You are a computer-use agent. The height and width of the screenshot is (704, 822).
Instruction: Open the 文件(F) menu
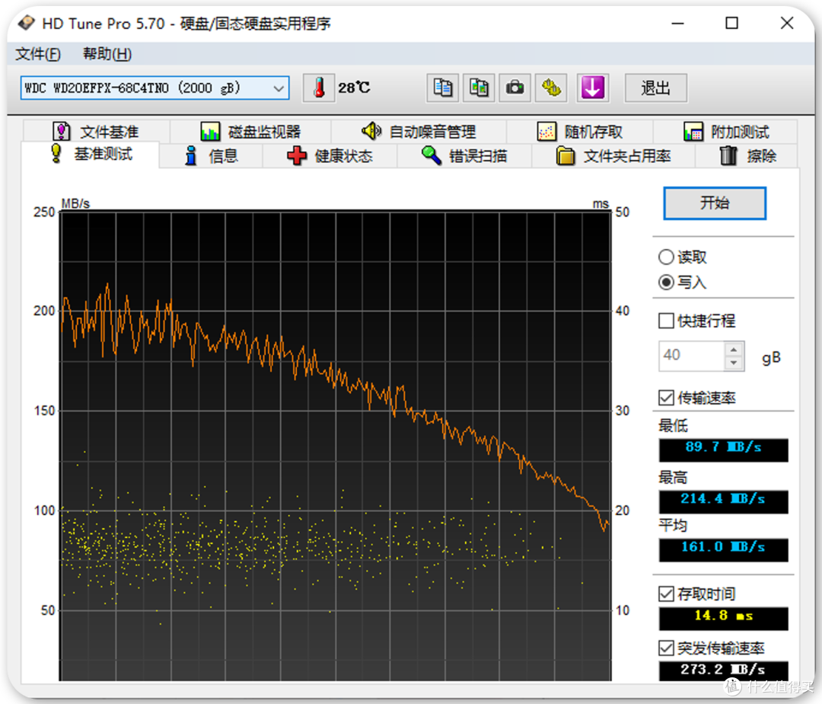[x=38, y=53]
